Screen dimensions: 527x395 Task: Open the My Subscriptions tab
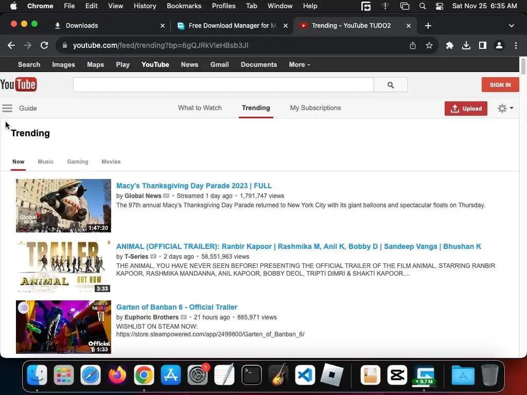click(315, 108)
